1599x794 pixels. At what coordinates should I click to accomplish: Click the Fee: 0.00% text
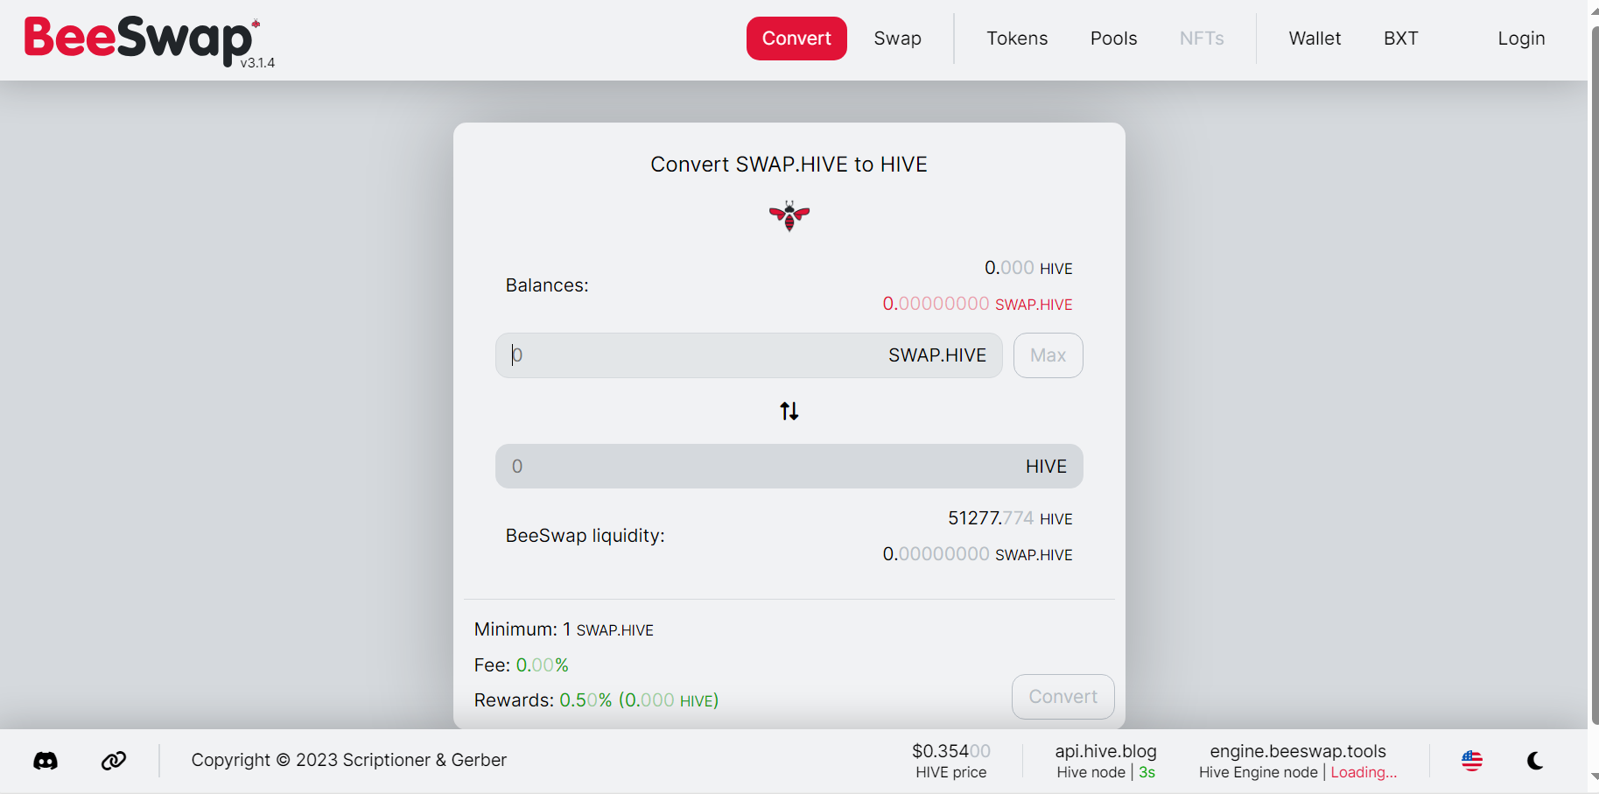[522, 665]
